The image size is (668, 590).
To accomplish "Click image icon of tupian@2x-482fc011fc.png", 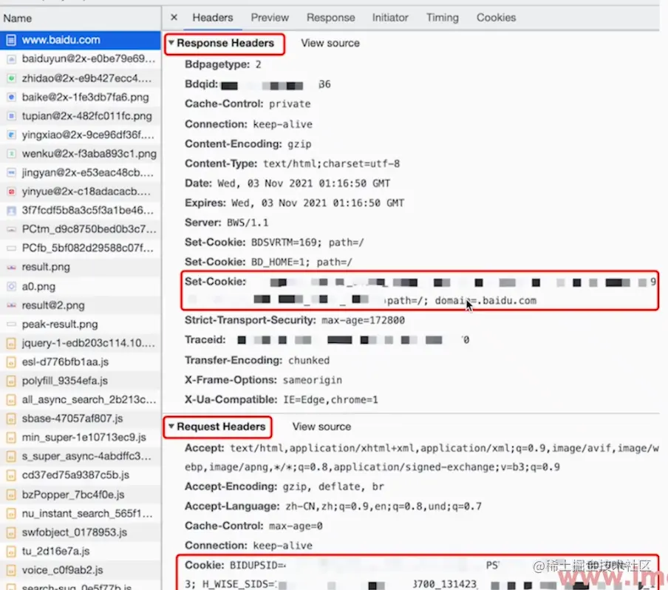I will point(12,116).
